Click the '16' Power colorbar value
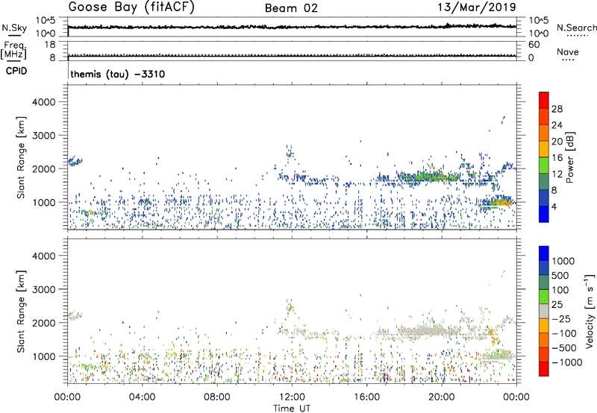Viewport: 597px width, 413px height. (557, 158)
